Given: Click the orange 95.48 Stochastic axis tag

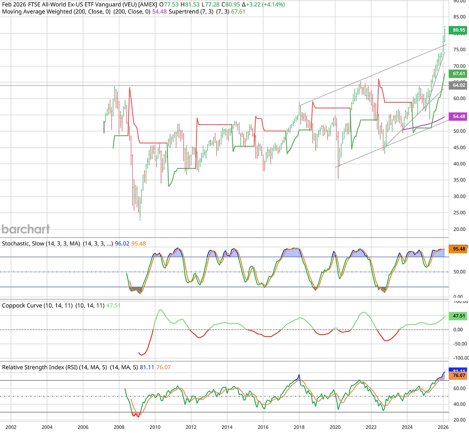Looking at the screenshot, I should pos(459,249).
